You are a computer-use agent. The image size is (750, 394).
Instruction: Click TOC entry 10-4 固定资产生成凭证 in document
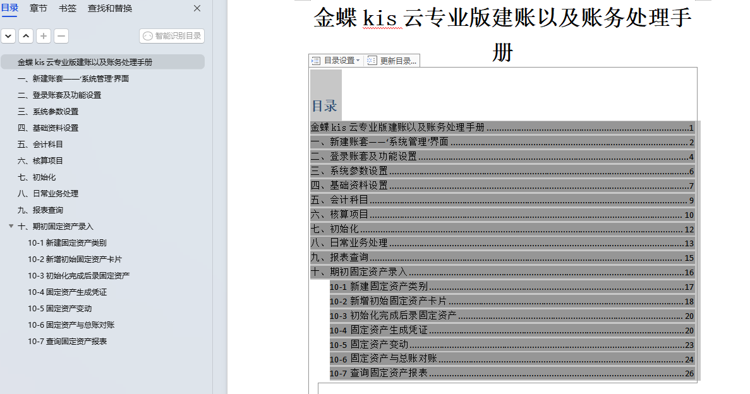click(x=512, y=330)
